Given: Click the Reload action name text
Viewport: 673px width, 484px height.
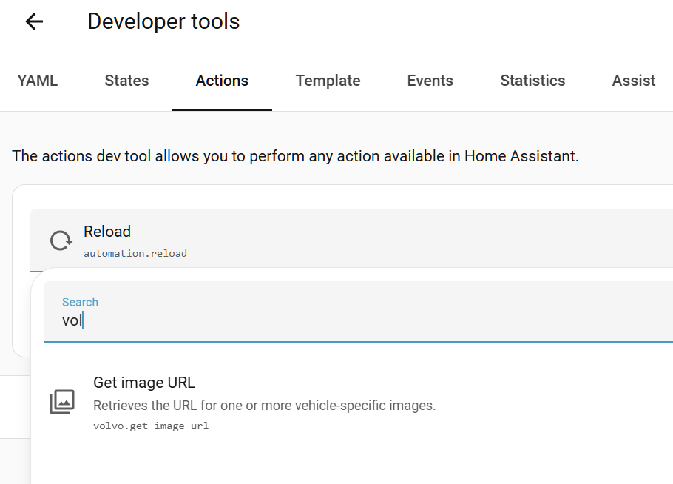Looking at the screenshot, I should [x=107, y=232].
